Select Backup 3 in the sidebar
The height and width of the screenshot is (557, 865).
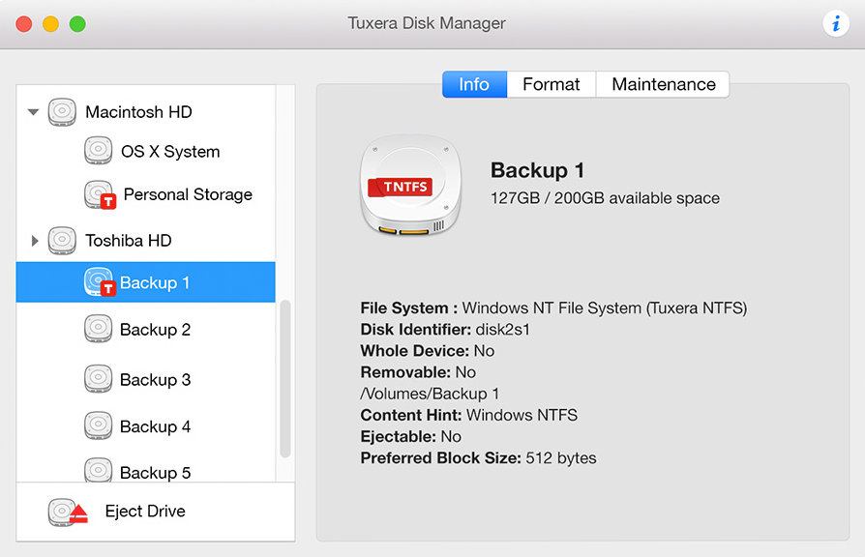pyautogui.click(x=155, y=380)
